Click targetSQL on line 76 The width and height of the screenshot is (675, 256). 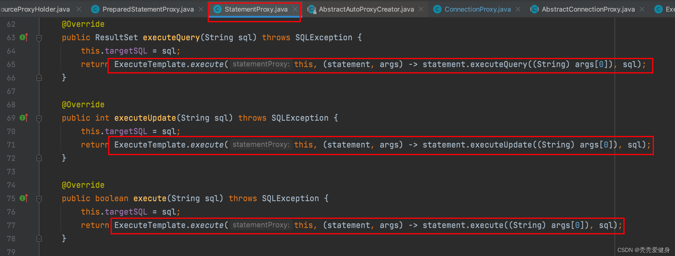coord(126,212)
